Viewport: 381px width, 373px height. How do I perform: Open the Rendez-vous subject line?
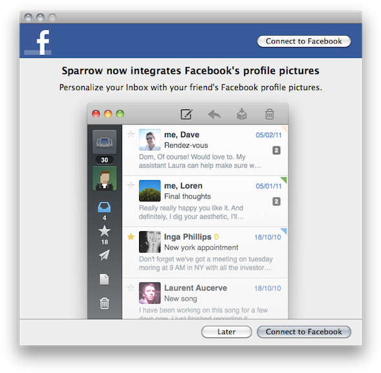186,145
